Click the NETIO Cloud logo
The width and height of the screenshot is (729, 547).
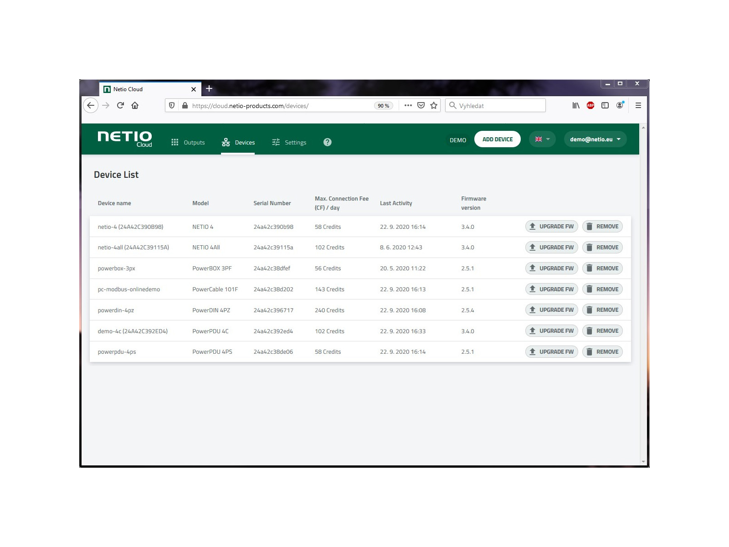click(125, 139)
